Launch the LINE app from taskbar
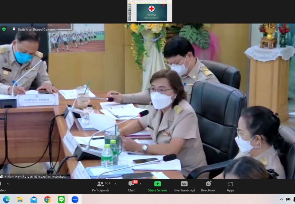The width and height of the screenshot is (295, 204). pyautogui.click(x=61, y=199)
